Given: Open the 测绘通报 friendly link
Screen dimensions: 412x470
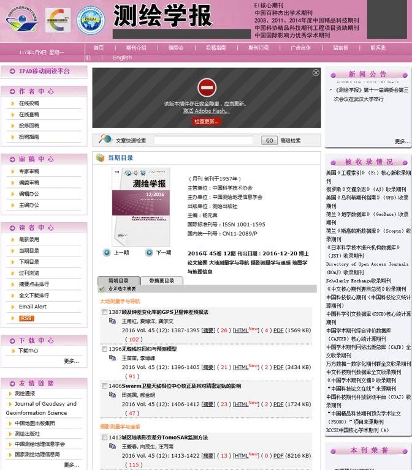Looking at the screenshot, I should coord(25,394).
